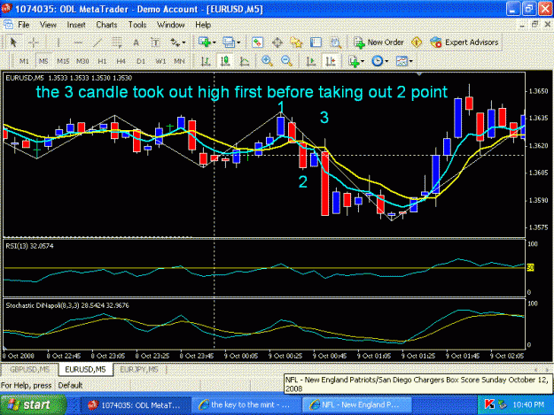Click the Windows Start button

(x=34, y=404)
